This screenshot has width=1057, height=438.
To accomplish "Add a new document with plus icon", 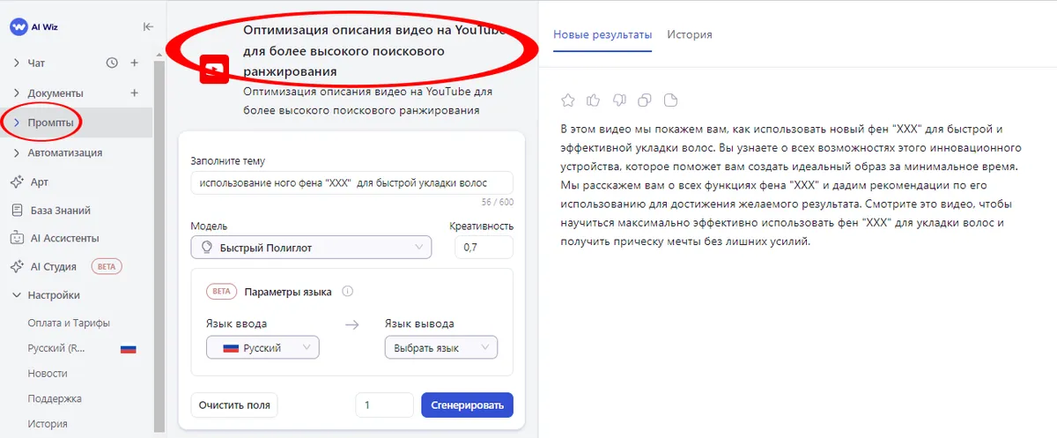I will coord(135,93).
